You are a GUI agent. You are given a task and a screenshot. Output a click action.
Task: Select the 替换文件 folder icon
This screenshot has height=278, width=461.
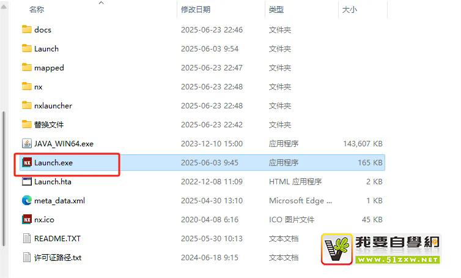click(27, 124)
